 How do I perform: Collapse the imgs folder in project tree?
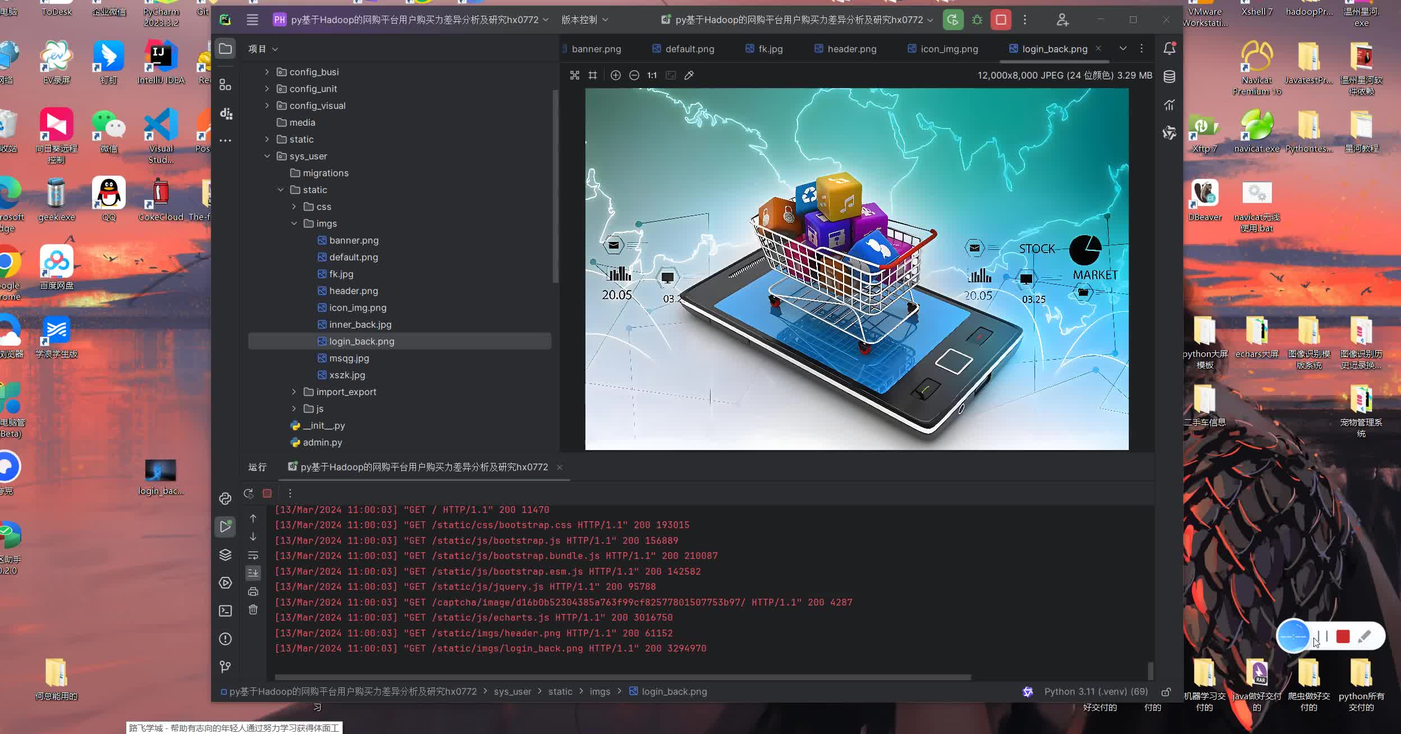coord(294,223)
